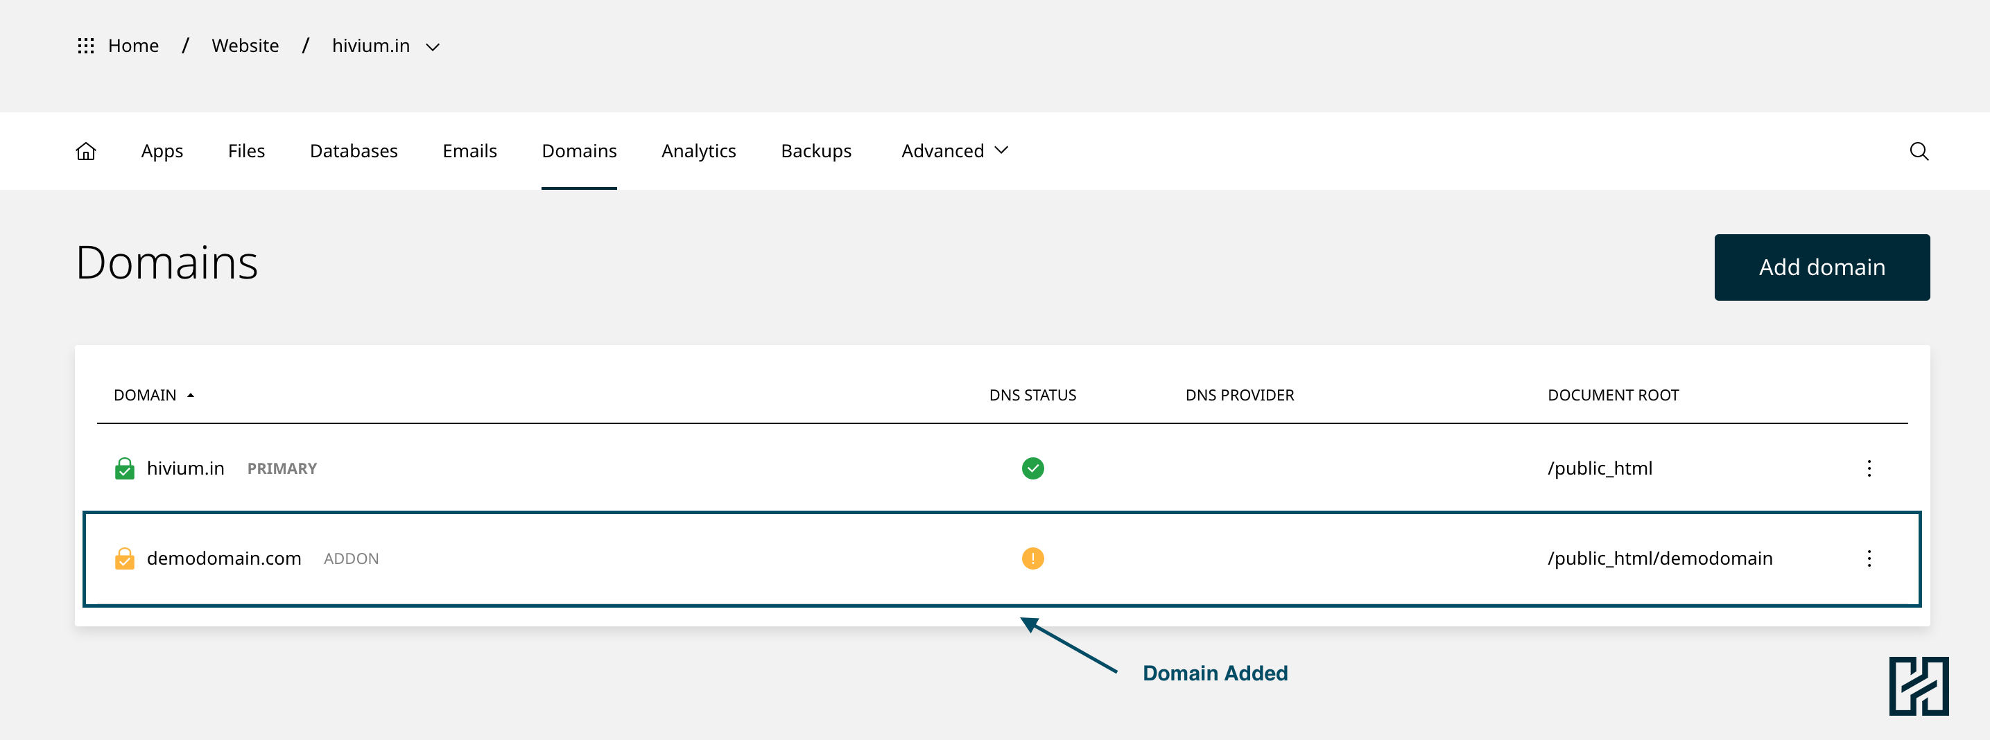Select the demodomain.com domain name
Image resolution: width=1990 pixels, height=740 pixels.
(x=224, y=558)
